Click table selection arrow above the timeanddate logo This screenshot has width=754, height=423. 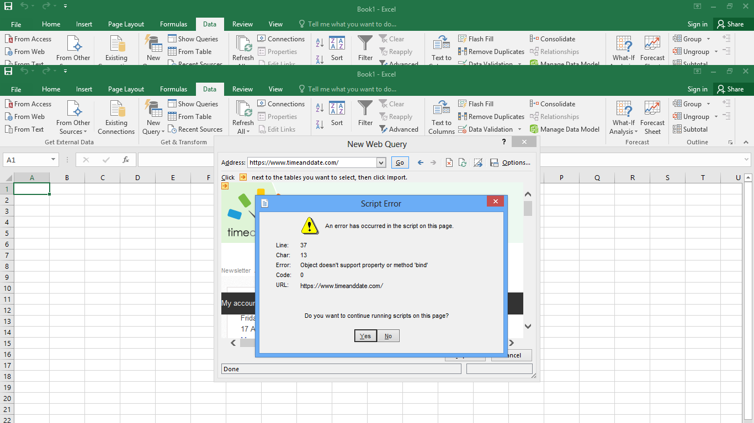click(225, 186)
